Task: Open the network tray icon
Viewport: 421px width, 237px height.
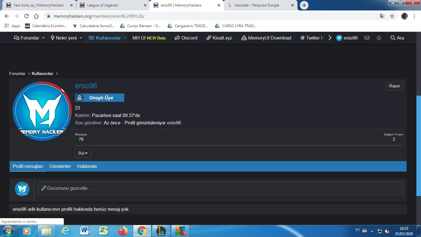Action: click(380, 231)
